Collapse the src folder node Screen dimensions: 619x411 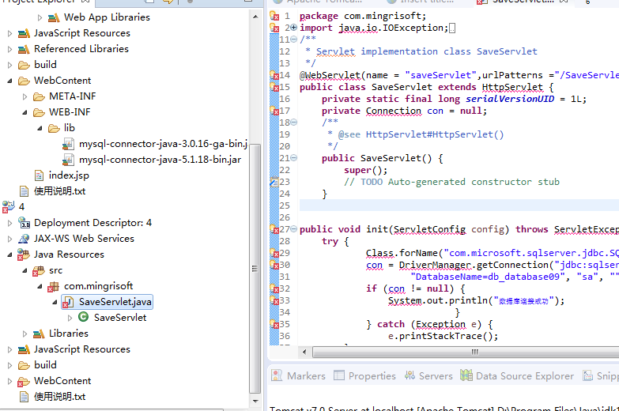coord(25,270)
